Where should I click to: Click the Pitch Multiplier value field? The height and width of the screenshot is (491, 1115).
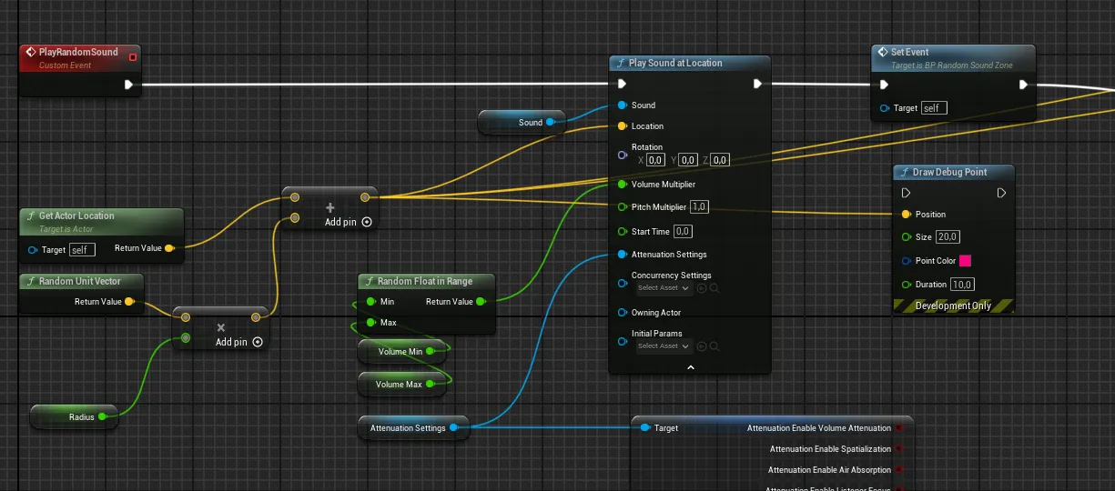[699, 207]
